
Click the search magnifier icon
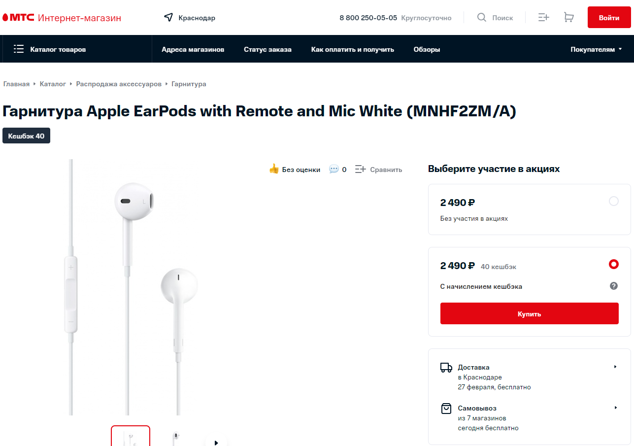pos(482,18)
